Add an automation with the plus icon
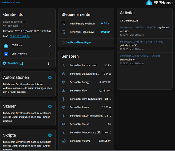The image size is (175, 151). (50, 78)
